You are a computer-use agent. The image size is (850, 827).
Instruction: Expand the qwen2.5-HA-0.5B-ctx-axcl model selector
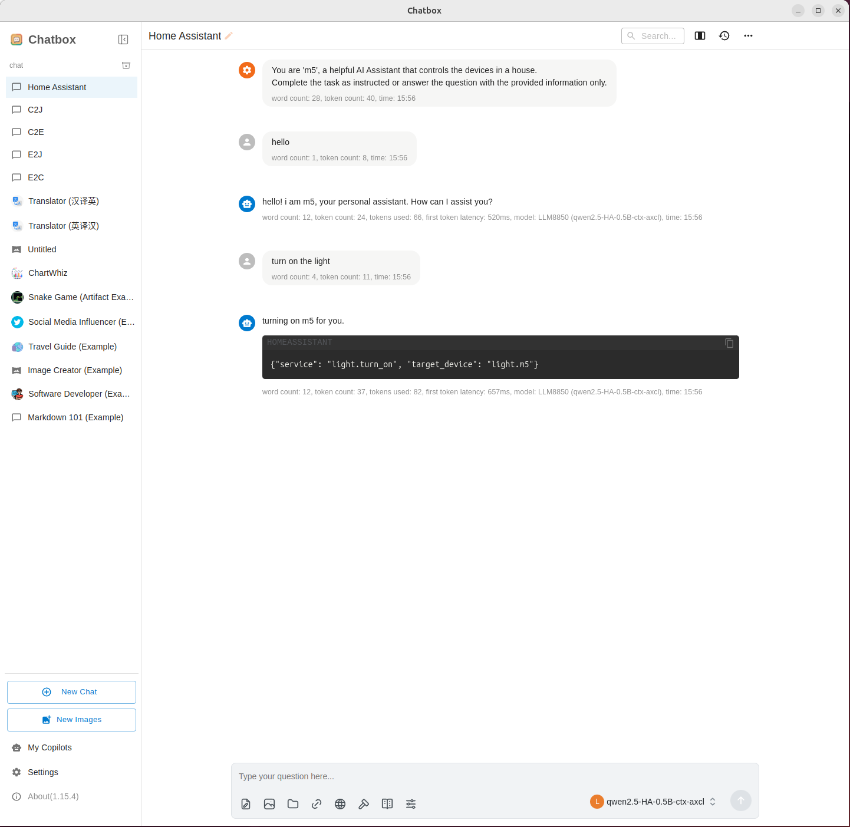click(x=654, y=802)
